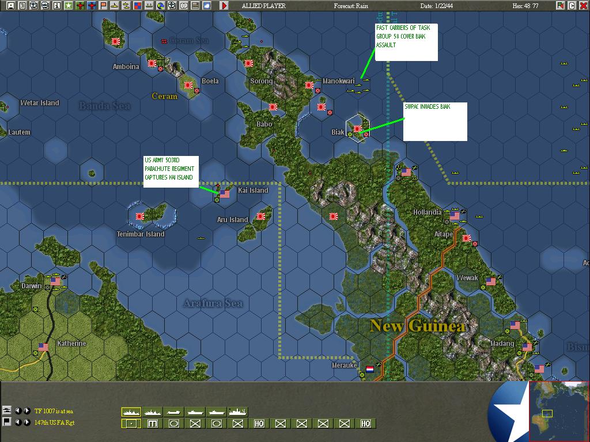Click the 'SWPAC INVADES BIAK' note box

[x=435, y=121]
